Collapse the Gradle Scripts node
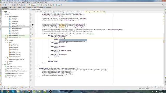Viewport: 166px width, 93px height. click(2, 65)
